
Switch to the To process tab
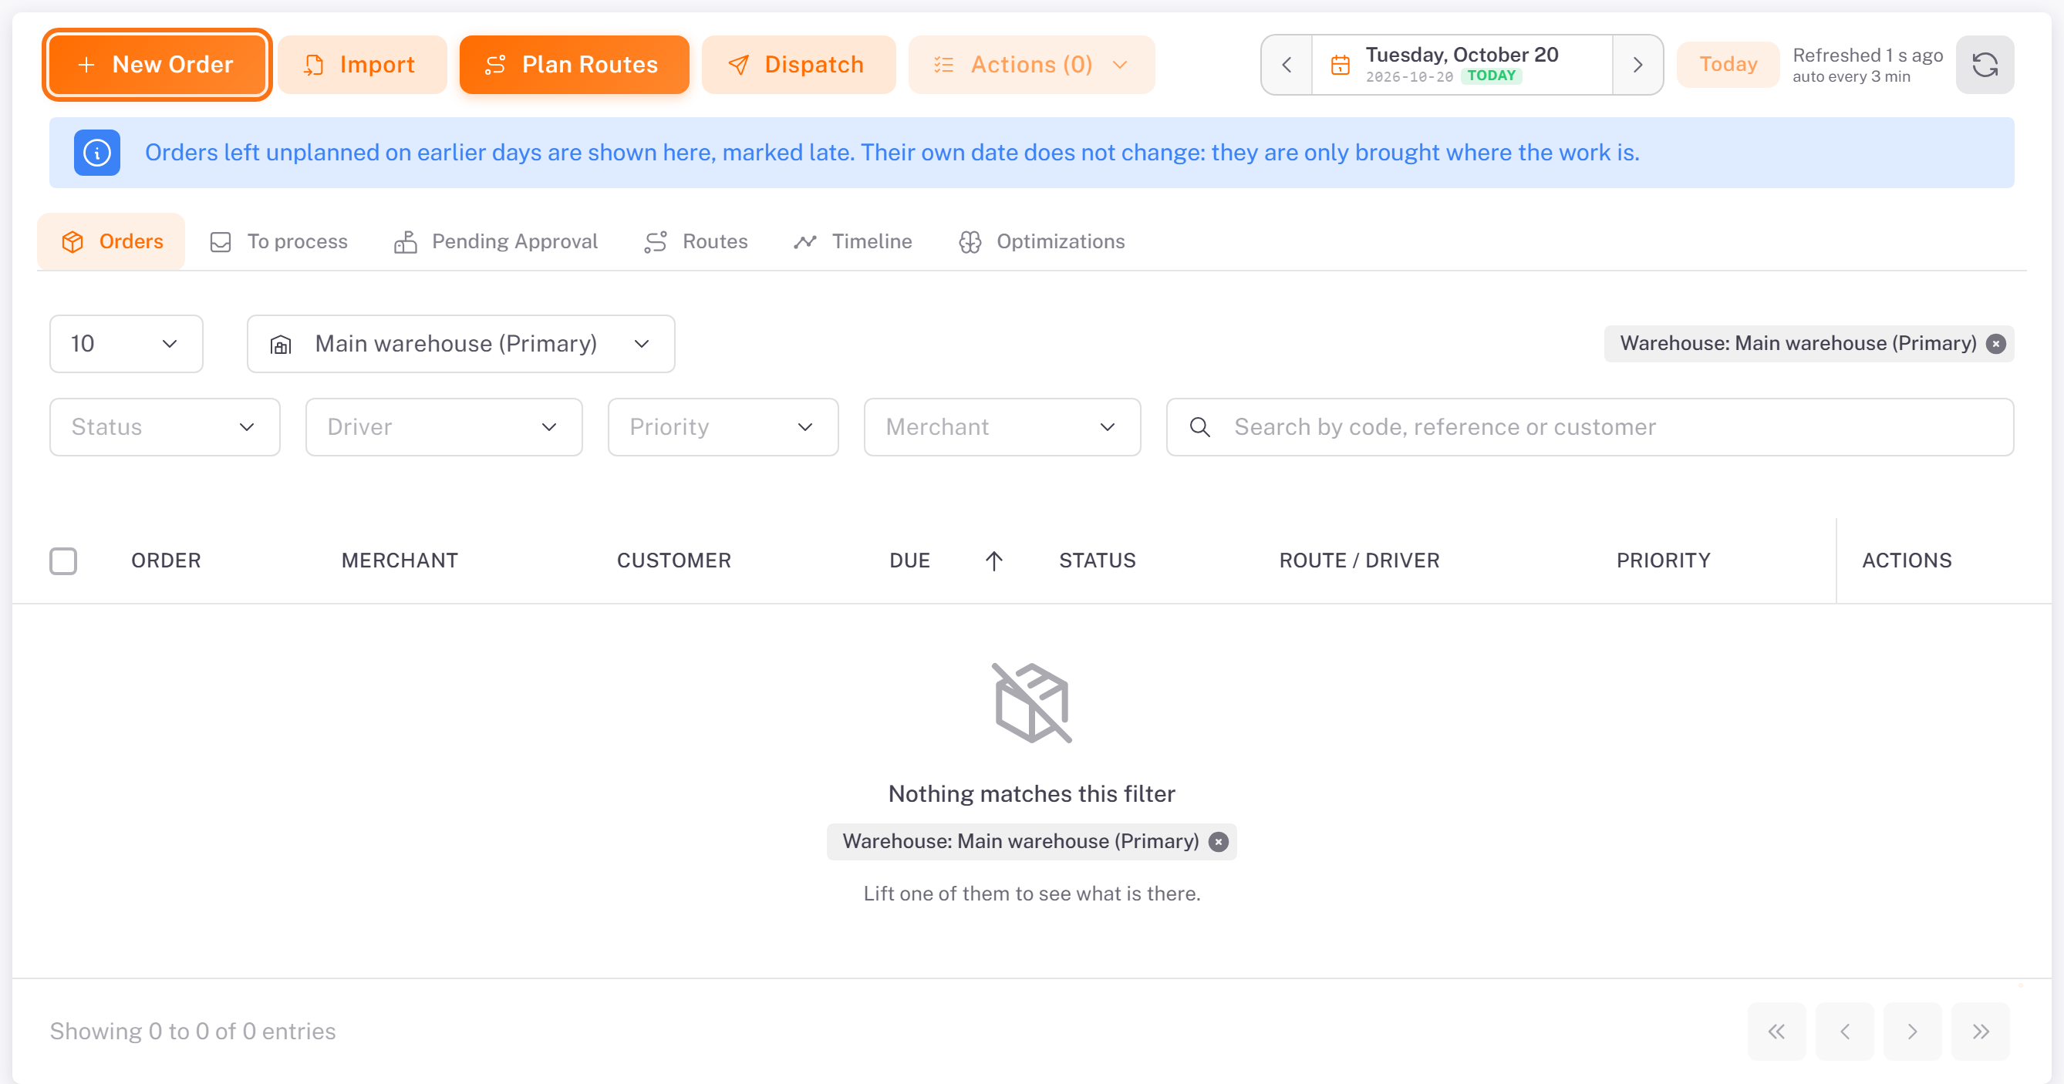pos(278,241)
